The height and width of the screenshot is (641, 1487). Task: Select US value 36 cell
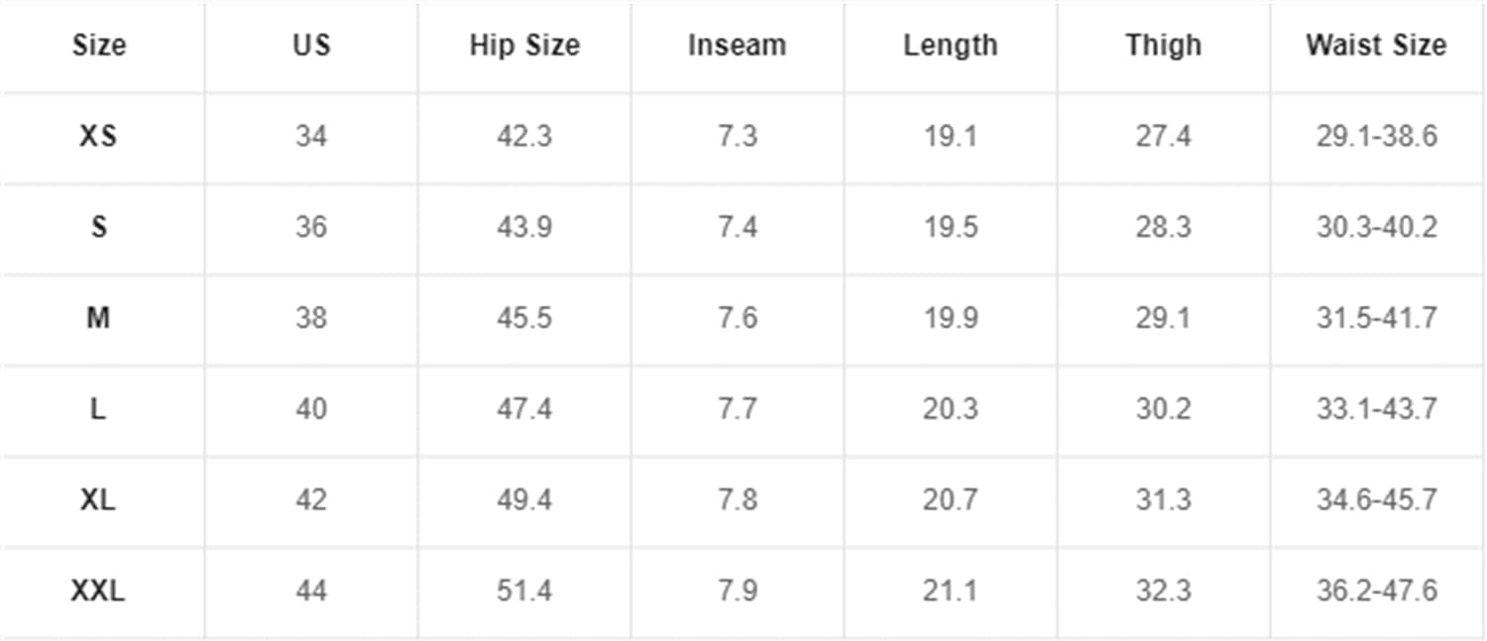click(311, 227)
